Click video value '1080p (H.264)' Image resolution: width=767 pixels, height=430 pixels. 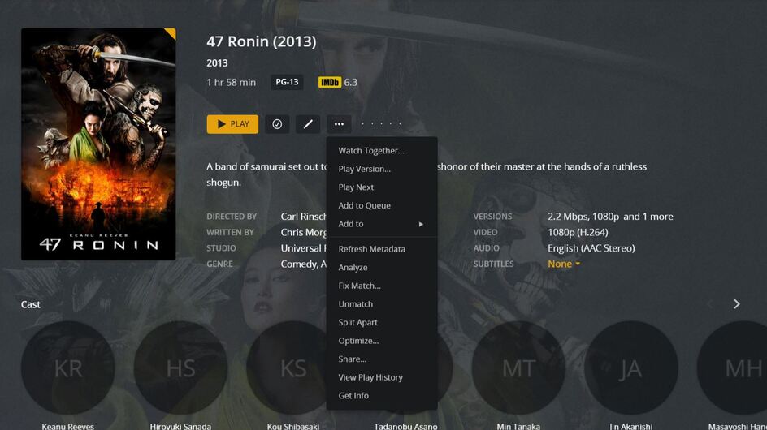578,233
